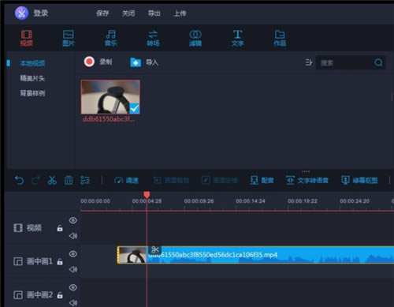Select 上传 upload menu item
The image size is (394, 307).
point(180,13)
